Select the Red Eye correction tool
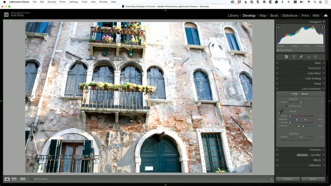331x186 pixels. [309, 57]
